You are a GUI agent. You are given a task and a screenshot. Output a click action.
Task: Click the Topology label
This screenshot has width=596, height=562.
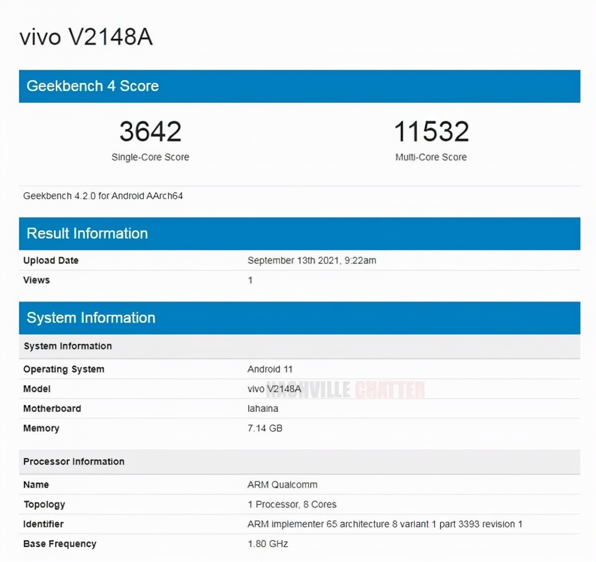[x=44, y=505]
